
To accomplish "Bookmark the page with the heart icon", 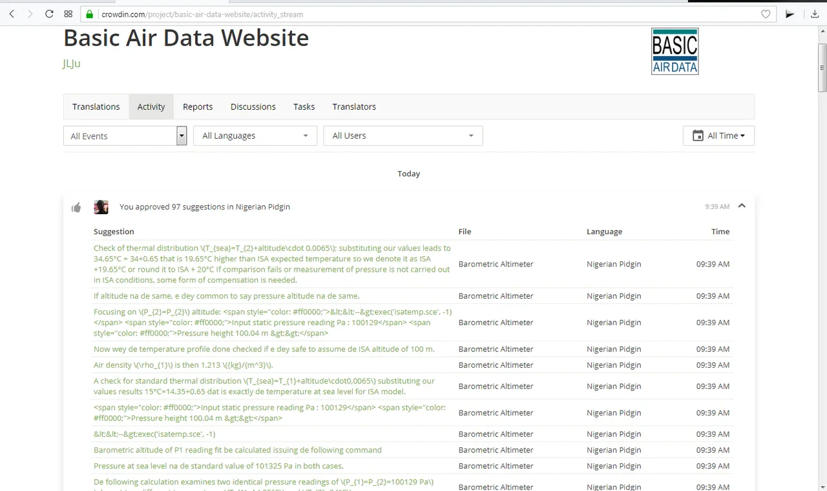I will coord(766,14).
